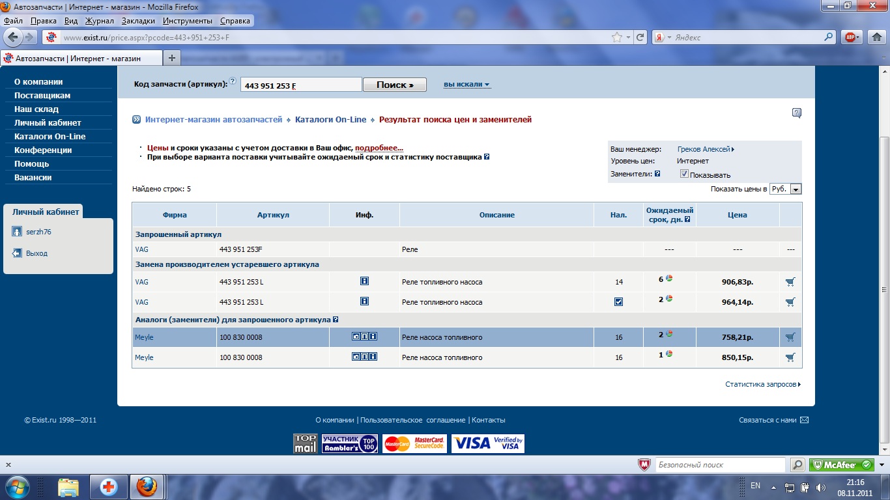Screen dimensions: 890x500
Task: Open Windows Explorer taskbar icon
Action: (68, 487)
